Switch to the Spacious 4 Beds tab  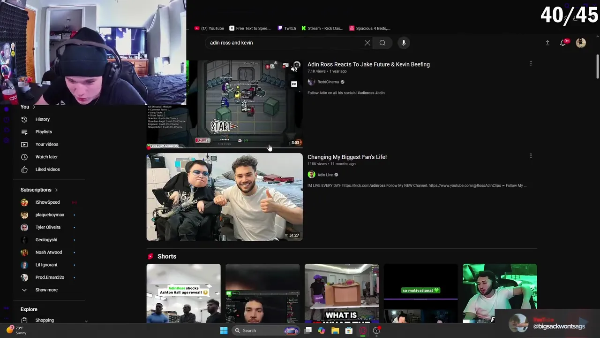click(x=370, y=28)
